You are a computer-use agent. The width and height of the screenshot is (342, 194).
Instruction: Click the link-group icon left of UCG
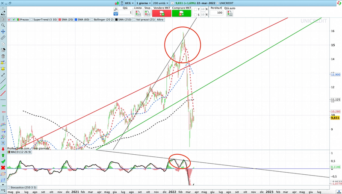coord(122,3)
